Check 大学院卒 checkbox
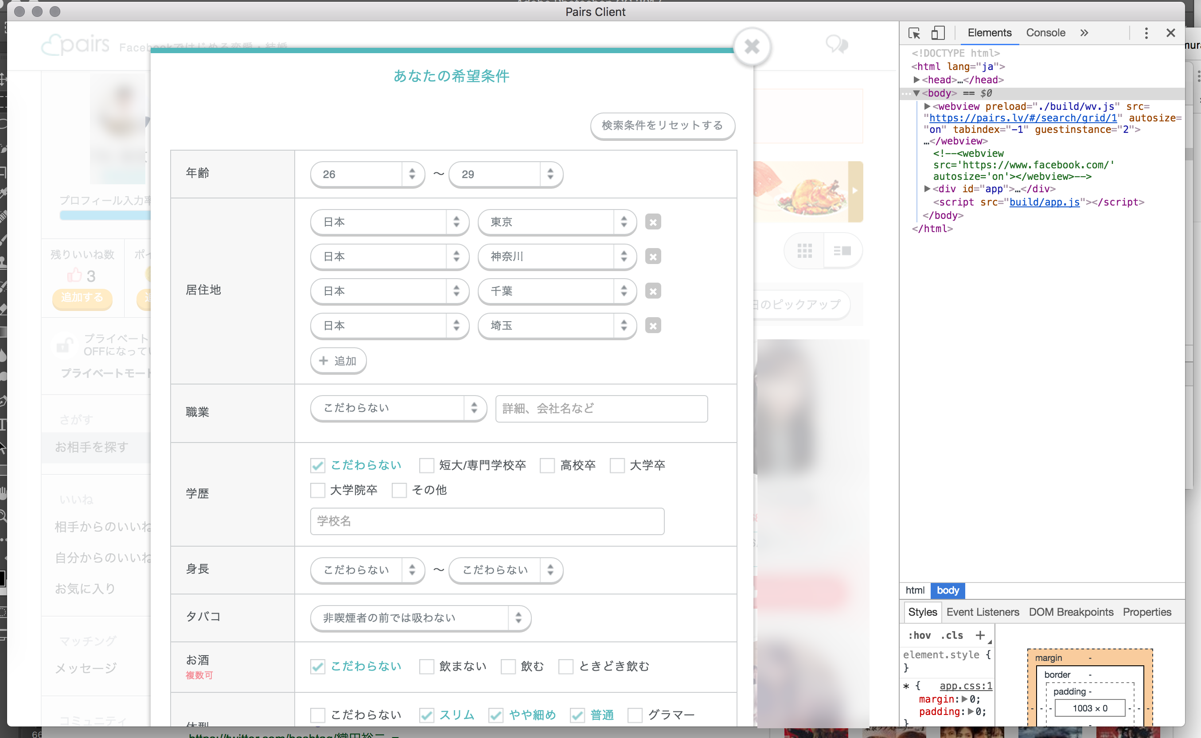This screenshot has width=1201, height=738. point(317,490)
